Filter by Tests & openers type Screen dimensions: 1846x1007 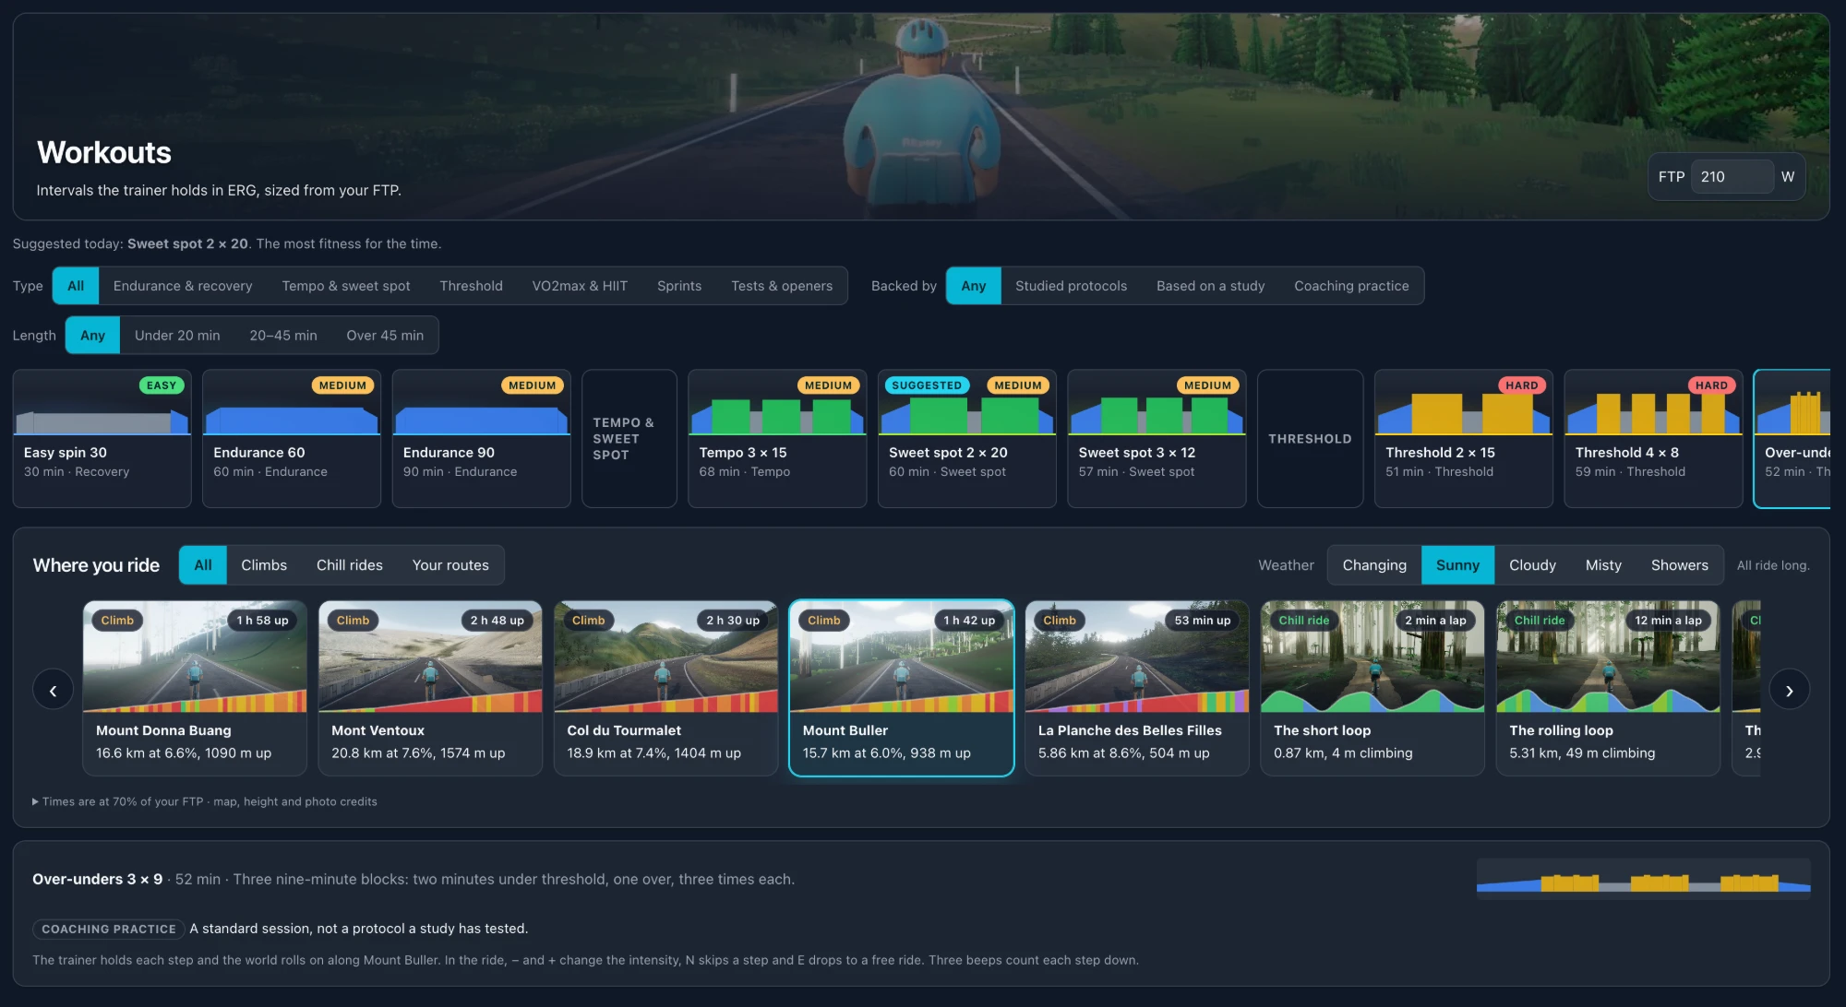coord(782,286)
